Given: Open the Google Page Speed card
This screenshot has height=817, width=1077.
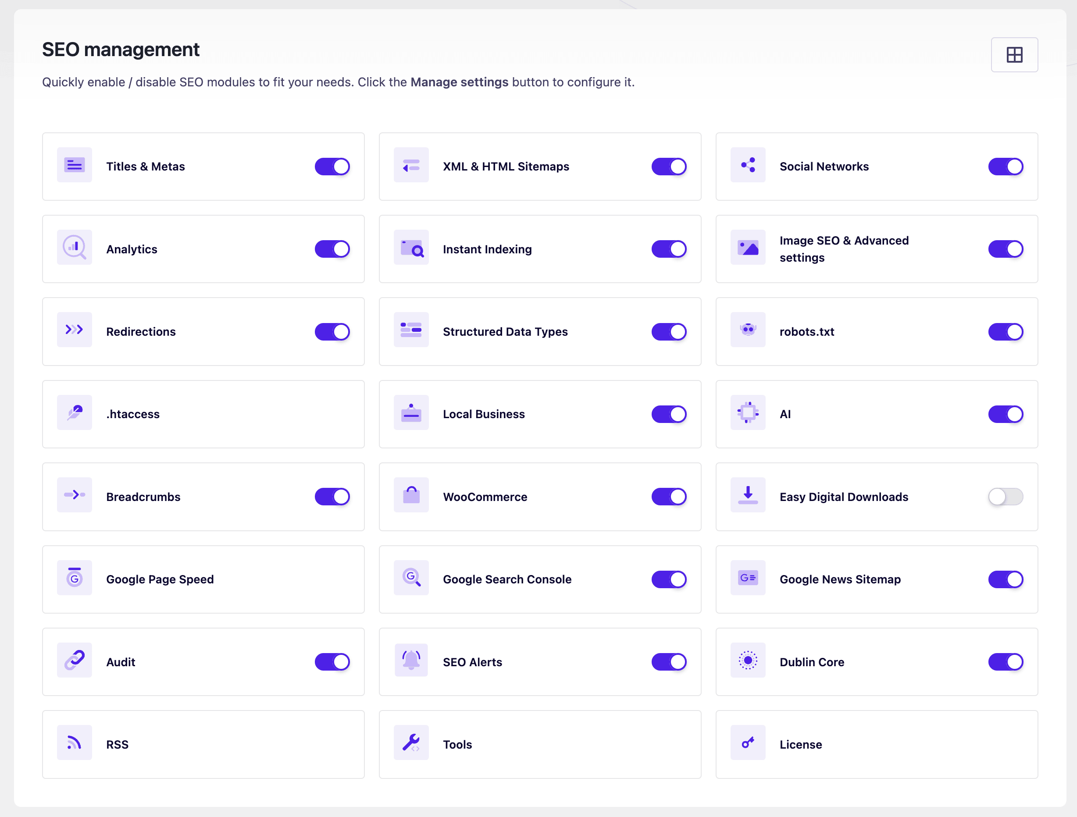Looking at the screenshot, I should [203, 579].
